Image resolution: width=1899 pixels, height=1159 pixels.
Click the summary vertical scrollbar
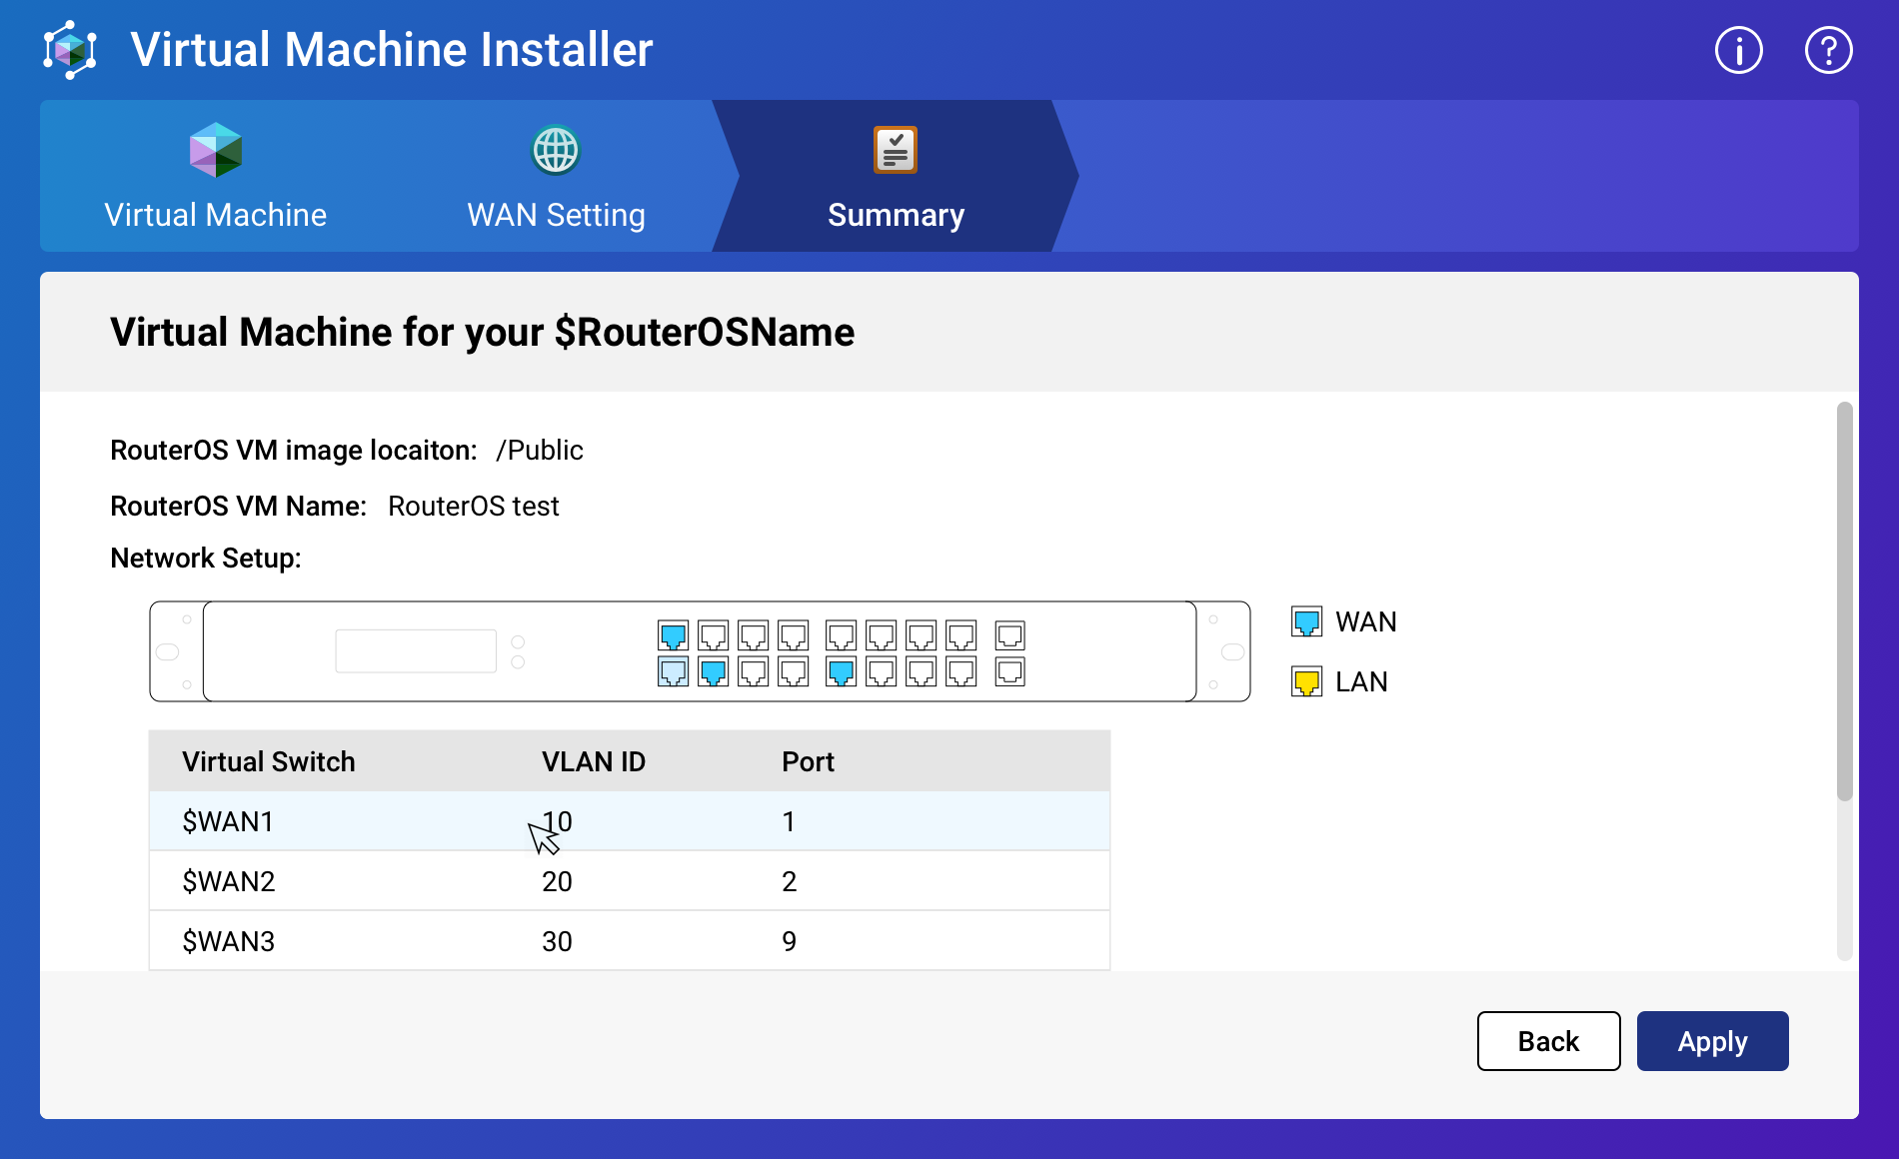pos(1845,601)
